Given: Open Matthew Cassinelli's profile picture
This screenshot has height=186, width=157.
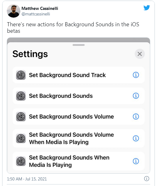Looking at the screenshot, I should [14, 11].
